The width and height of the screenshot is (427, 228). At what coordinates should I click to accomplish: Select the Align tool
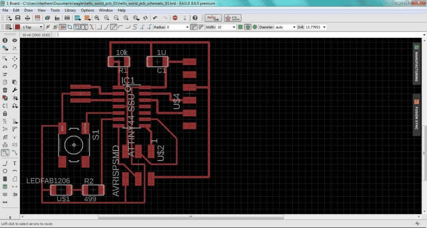click(5, 74)
